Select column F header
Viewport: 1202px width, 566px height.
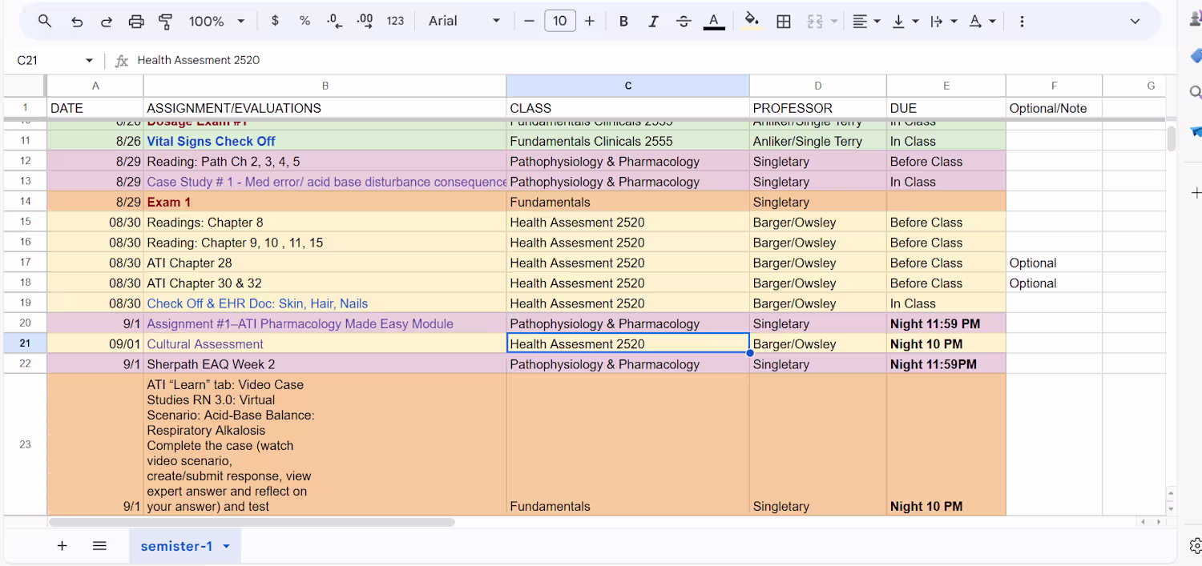click(x=1054, y=86)
